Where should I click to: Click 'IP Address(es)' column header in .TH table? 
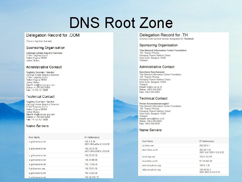tap(207, 141)
